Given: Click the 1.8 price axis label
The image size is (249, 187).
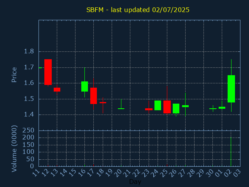Looking at the screenshot, I should click(29, 51).
